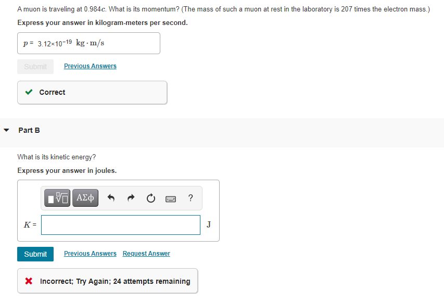This screenshot has width=444, height=301.
Task: Click the Correct feedback box
Action: pyautogui.click(x=92, y=92)
